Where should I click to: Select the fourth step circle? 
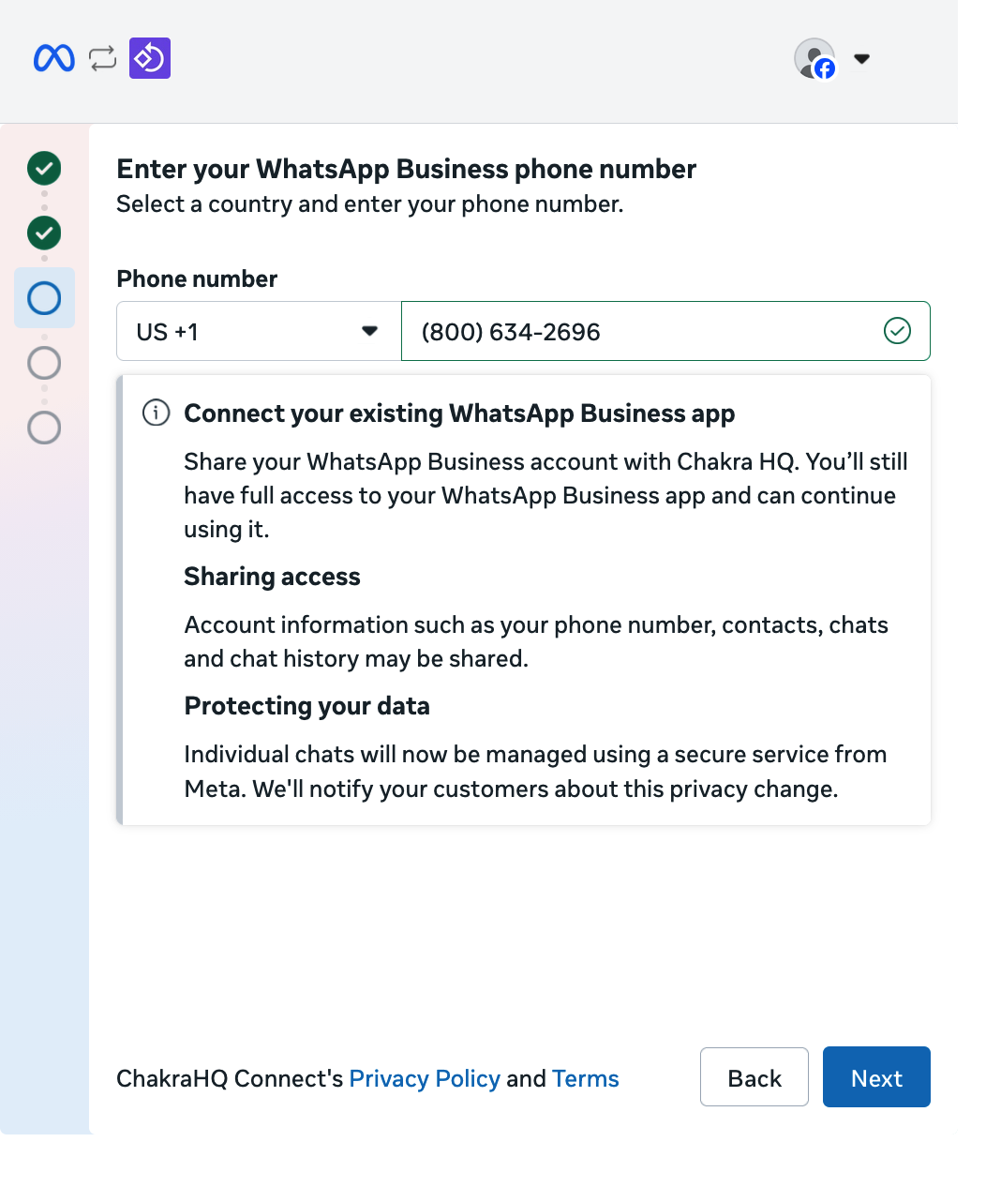44,363
